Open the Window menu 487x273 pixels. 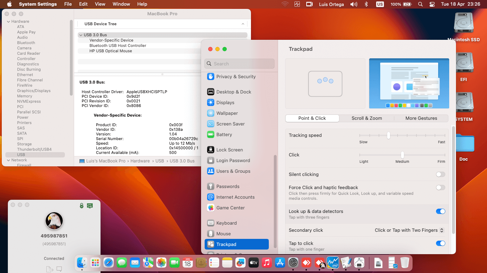121,4
